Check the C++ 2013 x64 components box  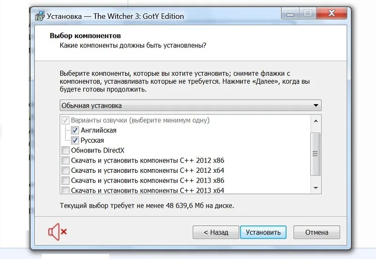tap(65, 190)
